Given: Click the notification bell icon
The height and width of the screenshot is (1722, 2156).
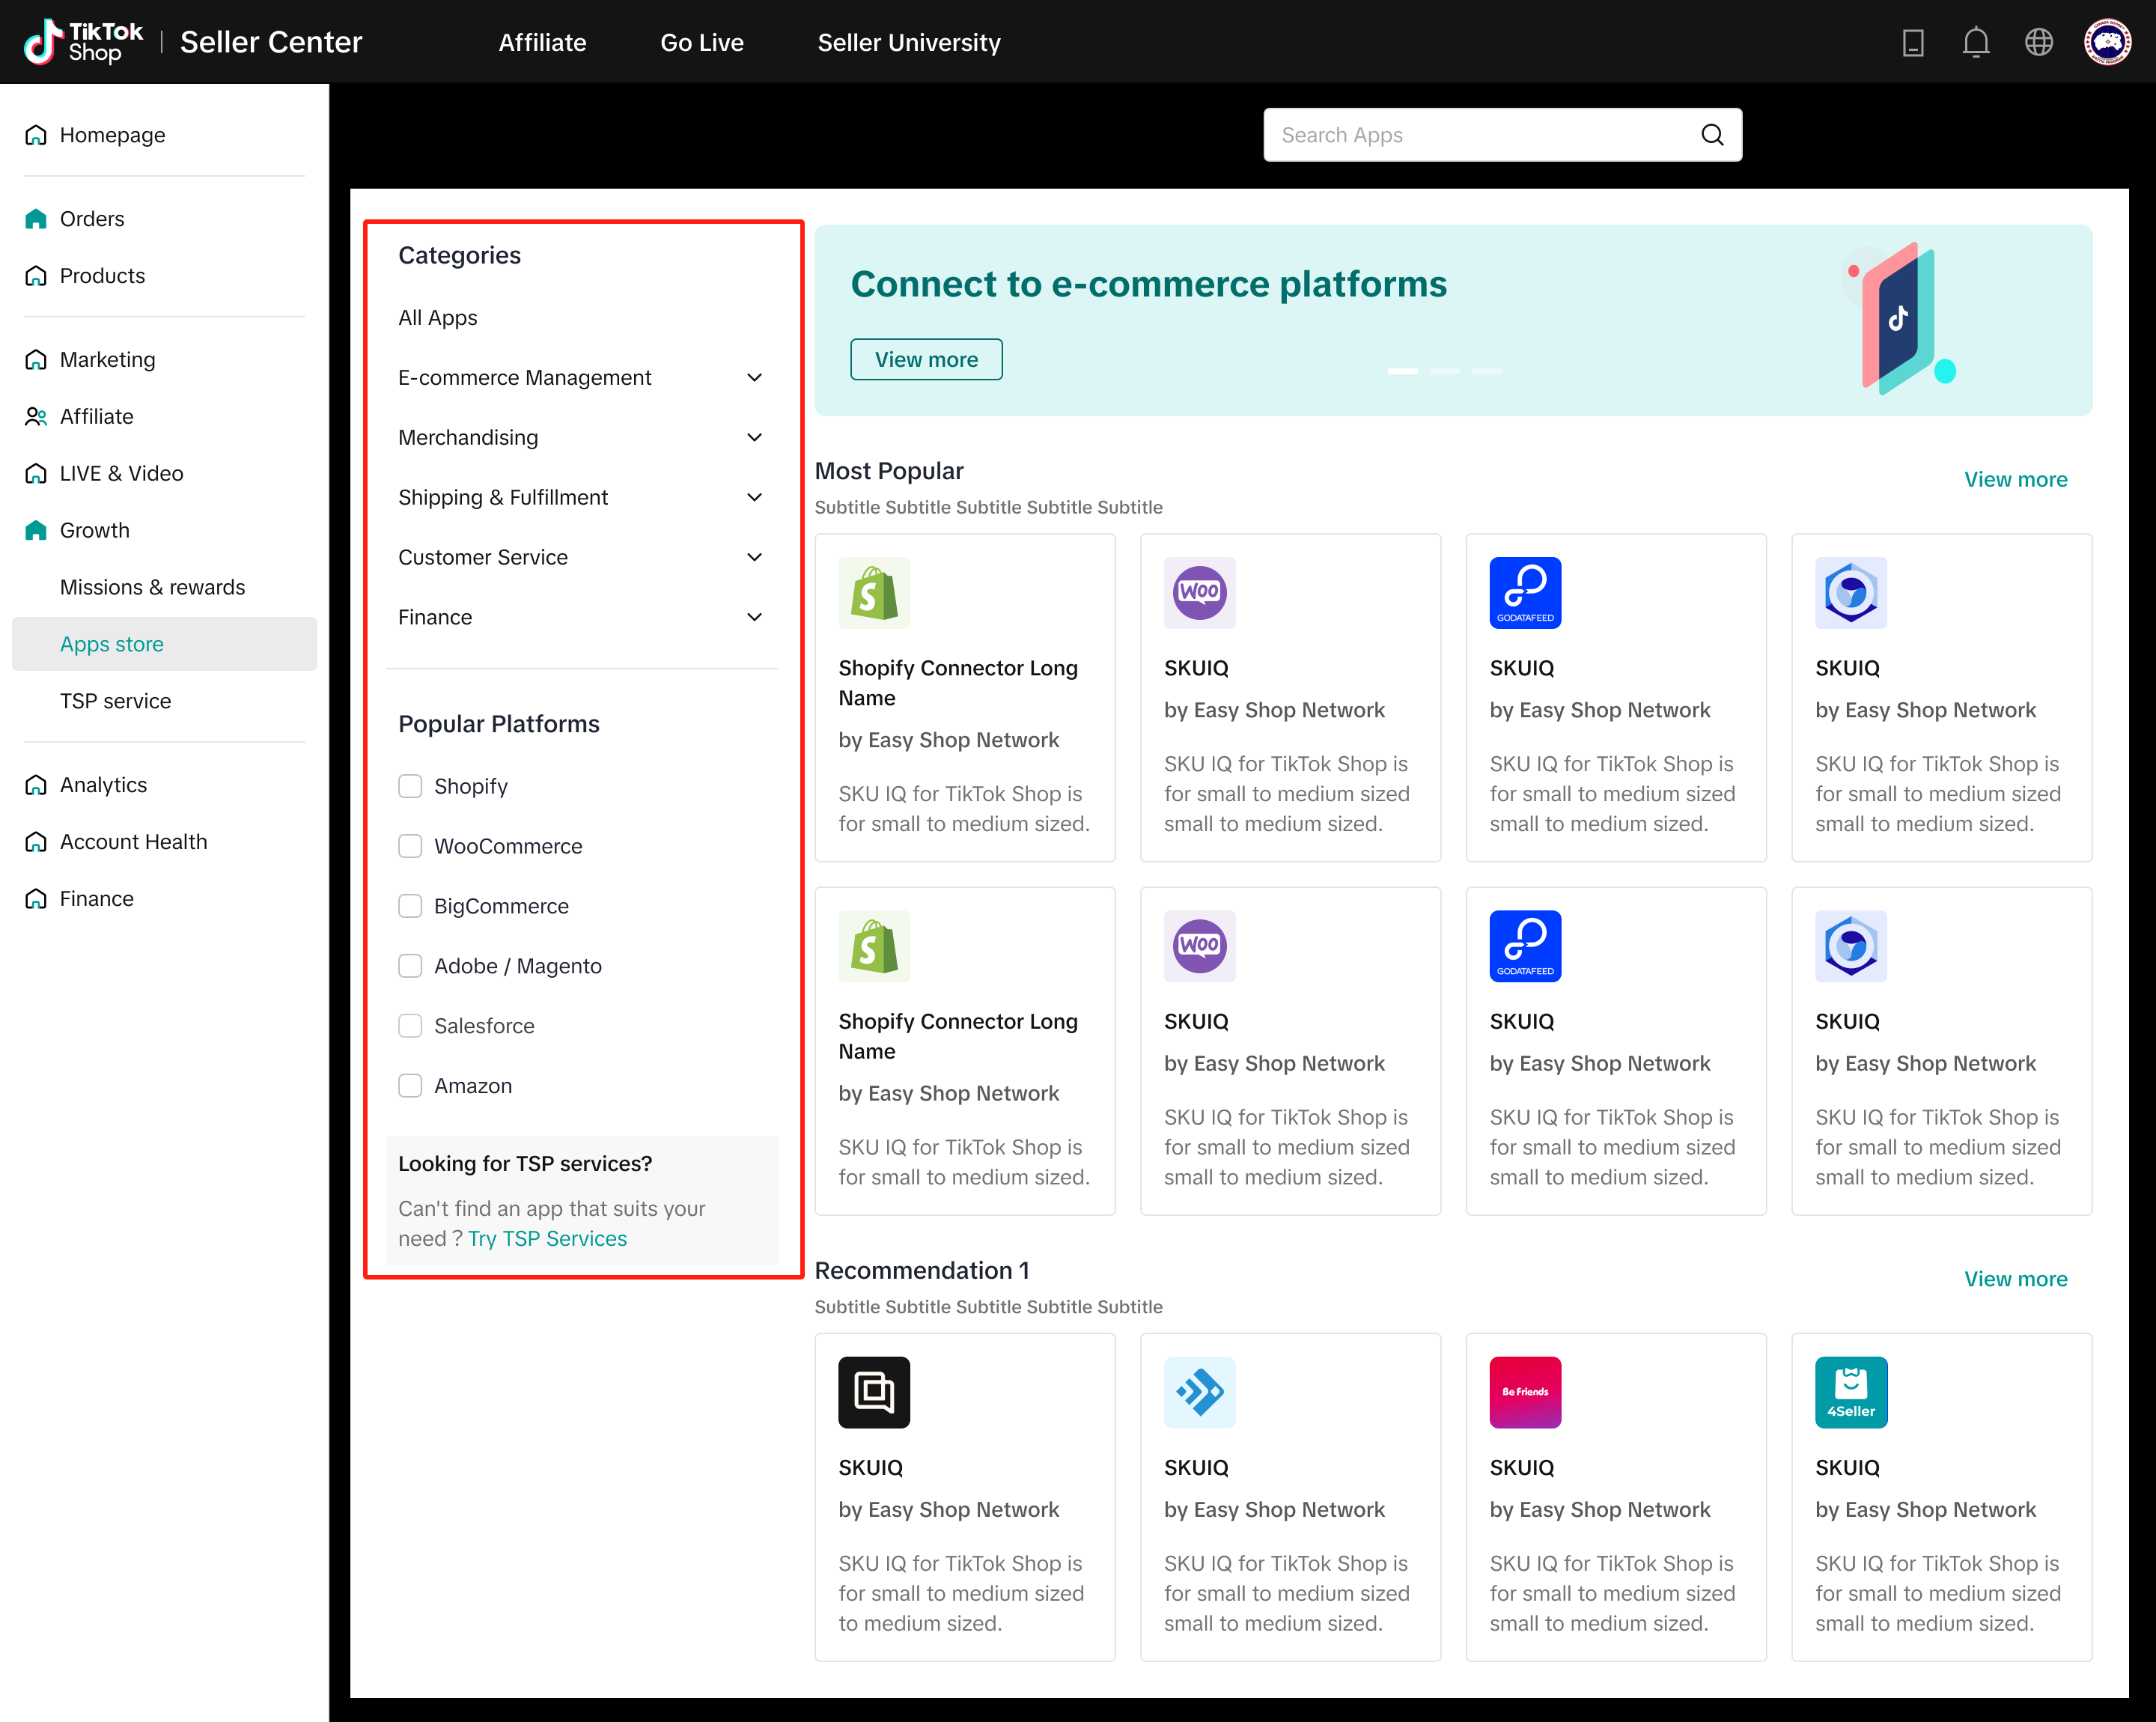Looking at the screenshot, I should tap(1975, 42).
